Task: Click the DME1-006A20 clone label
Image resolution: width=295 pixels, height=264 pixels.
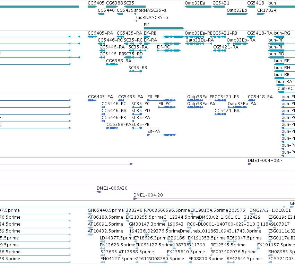Action: tap(112, 188)
